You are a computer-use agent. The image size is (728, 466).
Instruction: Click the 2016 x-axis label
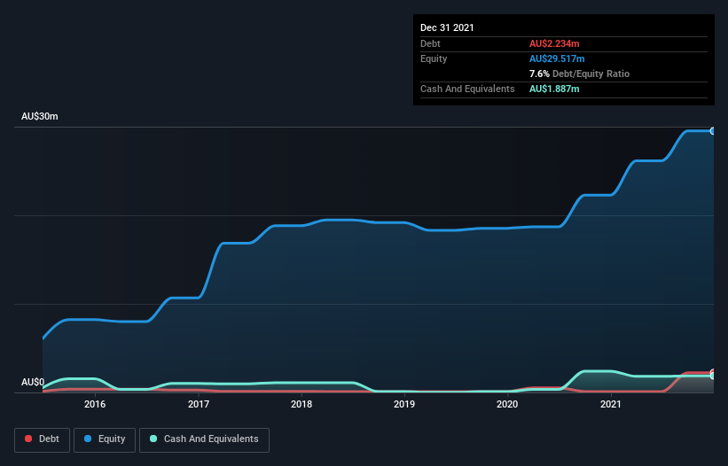[x=95, y=404]
